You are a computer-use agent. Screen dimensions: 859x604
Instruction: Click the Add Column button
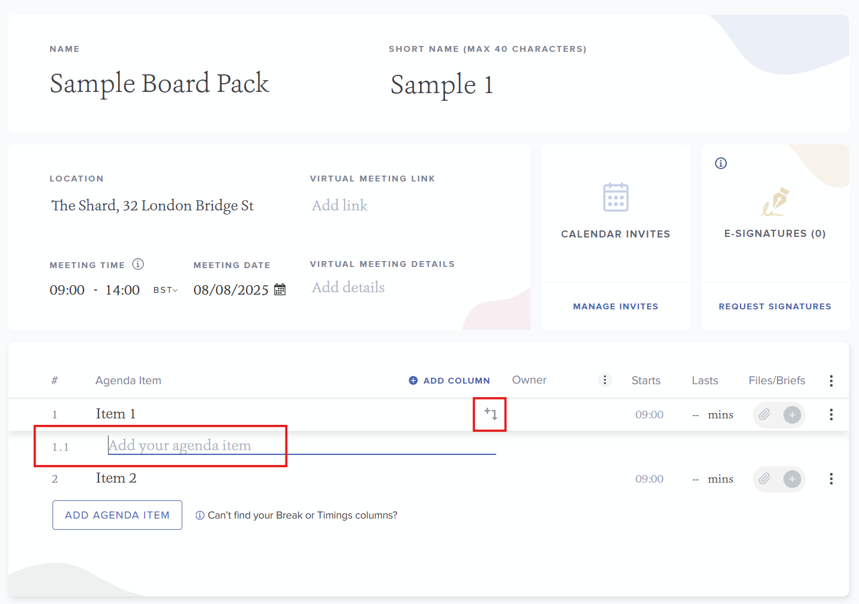pyautogui.click(x=450, y=381)
